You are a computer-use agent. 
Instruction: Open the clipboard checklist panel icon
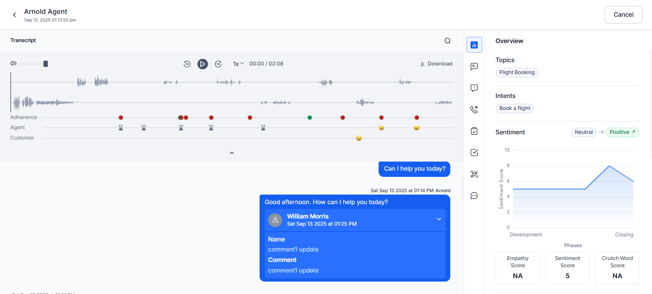click(x=474, y=131)
